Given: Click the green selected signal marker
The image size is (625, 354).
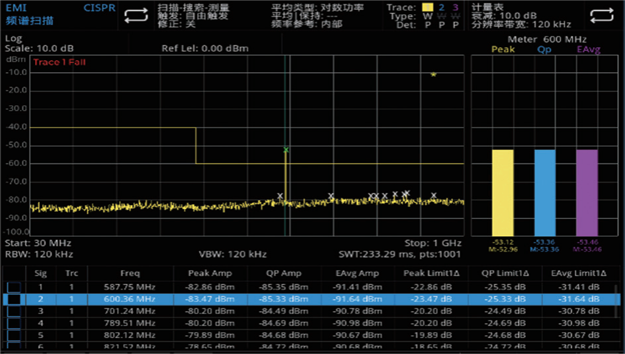Looking at the screenshot, I should click(x=286, y=150).
